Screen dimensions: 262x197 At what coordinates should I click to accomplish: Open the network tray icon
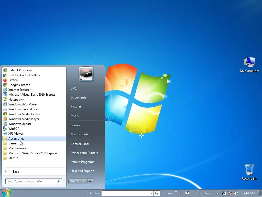(x=224, y=193)
